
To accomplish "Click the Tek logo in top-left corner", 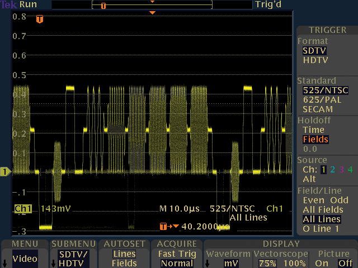I will click(x=8, y=4).
